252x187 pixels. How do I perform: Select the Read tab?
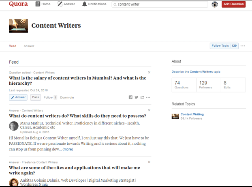(x=13, y=46)
